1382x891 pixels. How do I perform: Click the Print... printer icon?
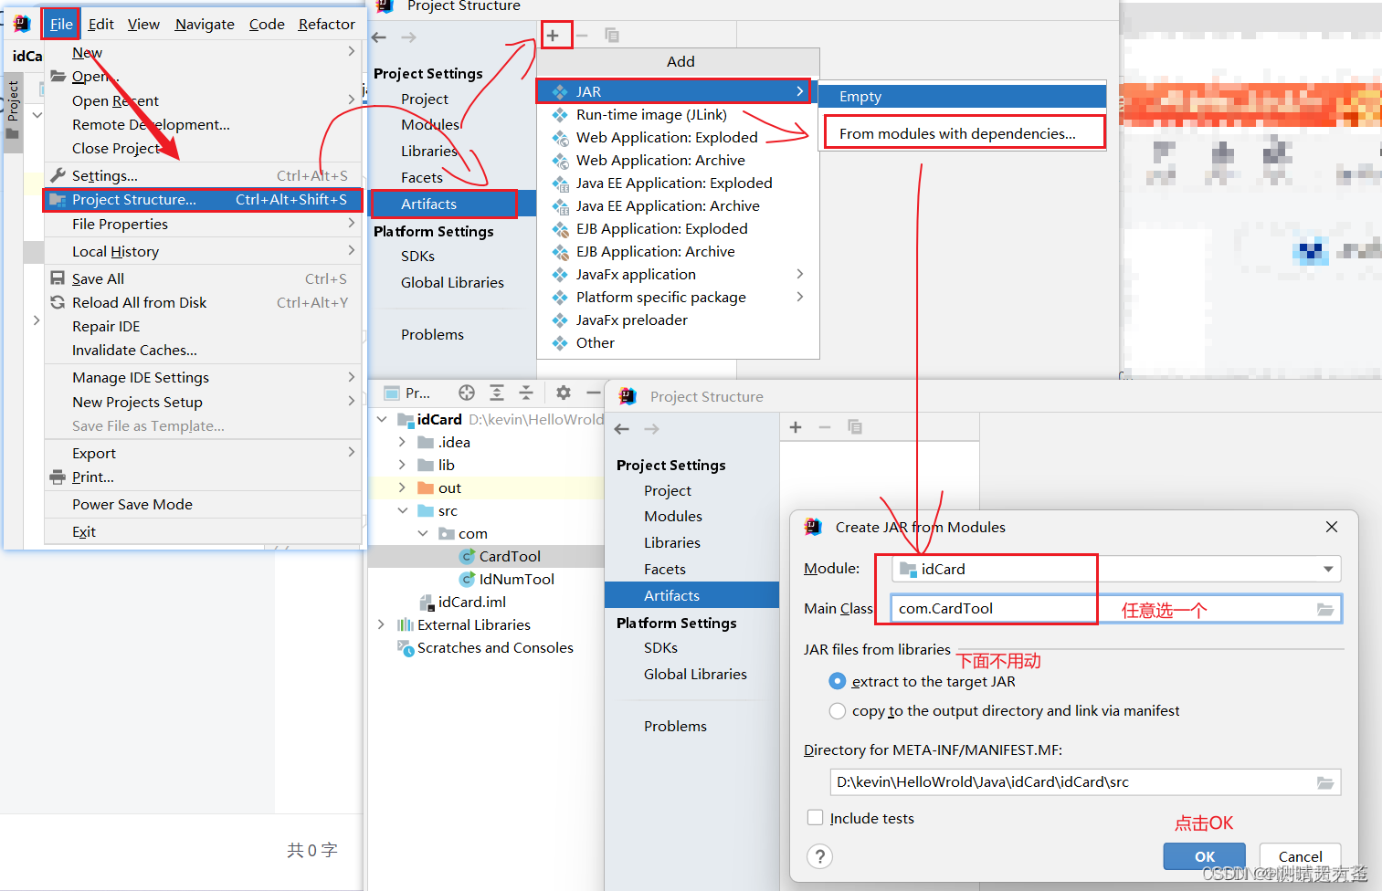point(58,477)
